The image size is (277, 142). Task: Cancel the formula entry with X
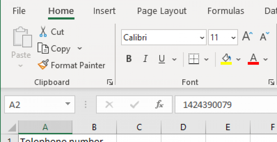pos(109,105)
